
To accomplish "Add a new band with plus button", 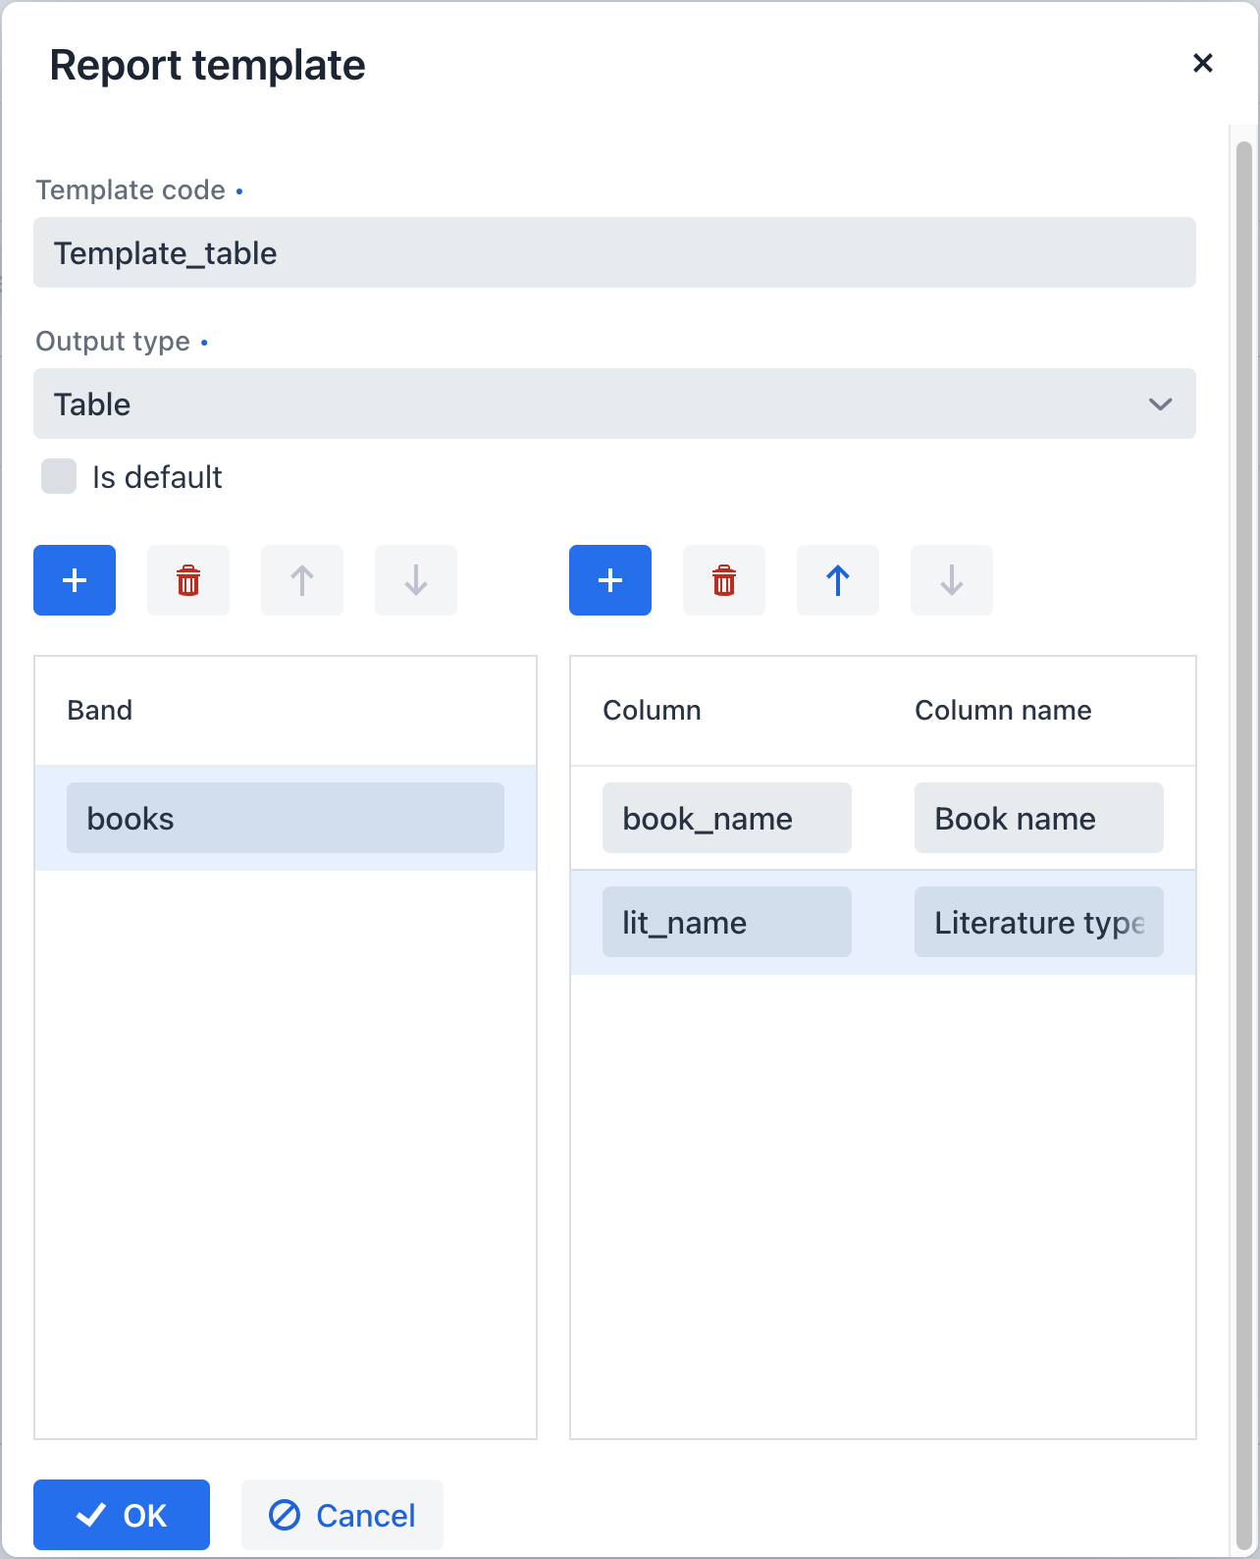I will (x=75, y=580).
